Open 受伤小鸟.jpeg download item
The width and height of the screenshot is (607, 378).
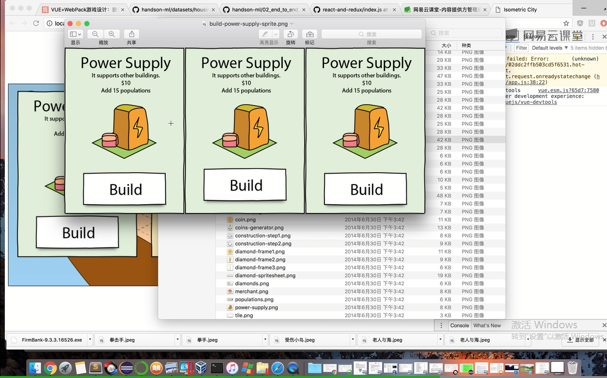pyautogui.click(x=311, y=340)
